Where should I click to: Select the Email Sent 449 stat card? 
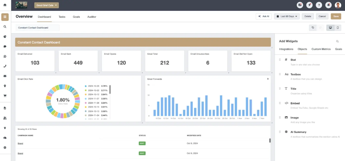(x=78, y=61)
